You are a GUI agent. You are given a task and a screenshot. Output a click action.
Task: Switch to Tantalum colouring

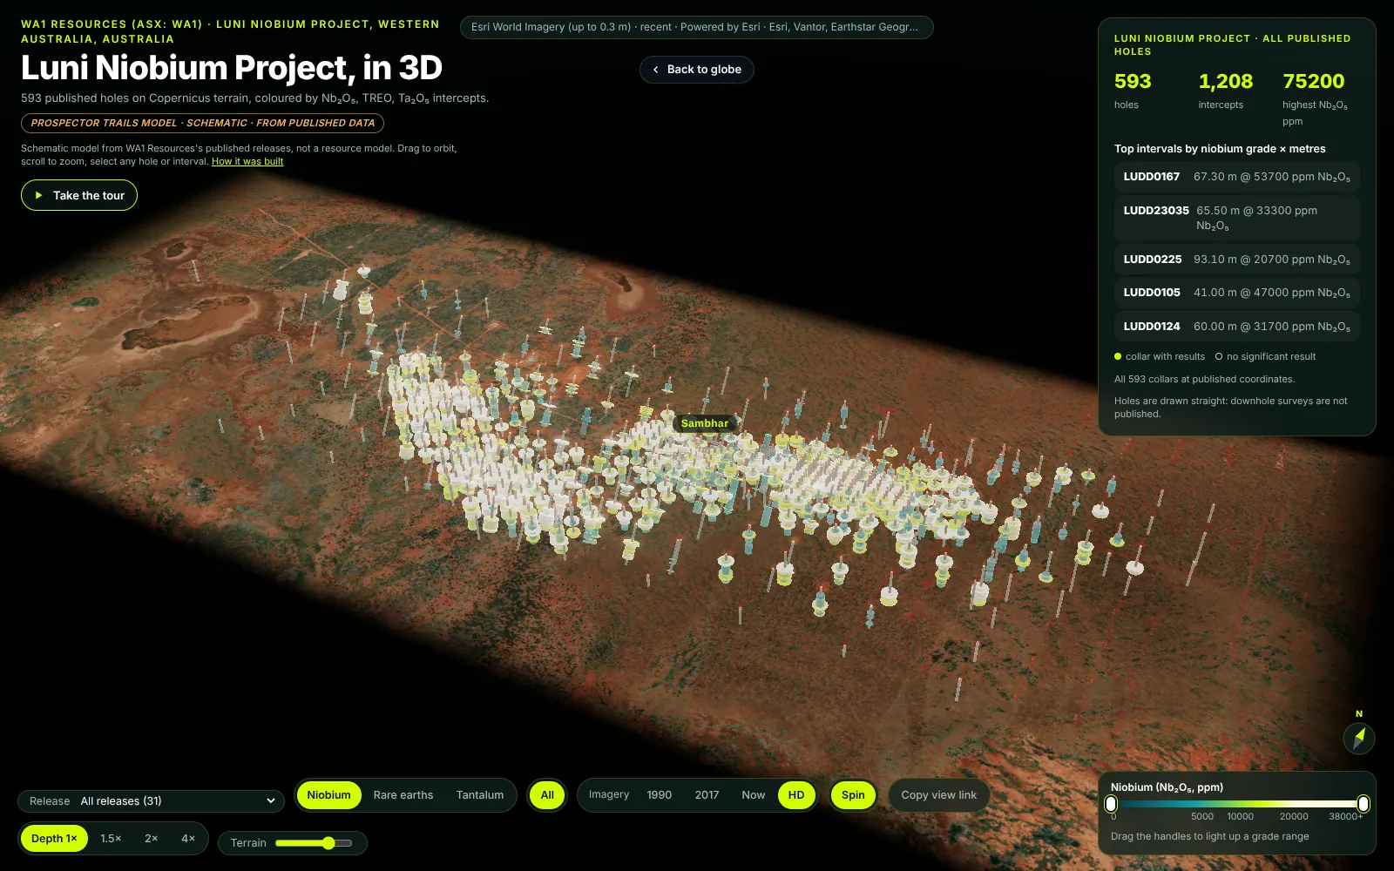[479, 795]
